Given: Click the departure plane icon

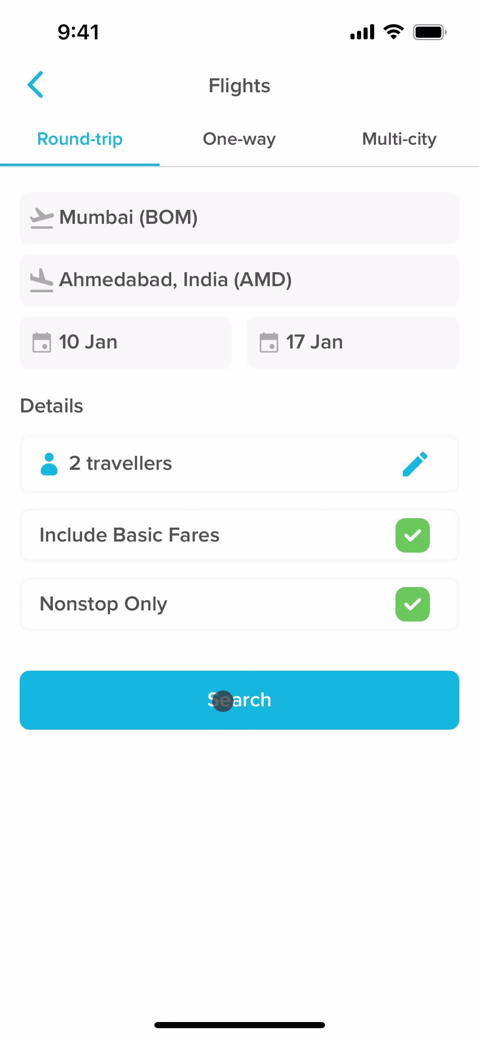Looking at the screenshot, I should [42, 218].
